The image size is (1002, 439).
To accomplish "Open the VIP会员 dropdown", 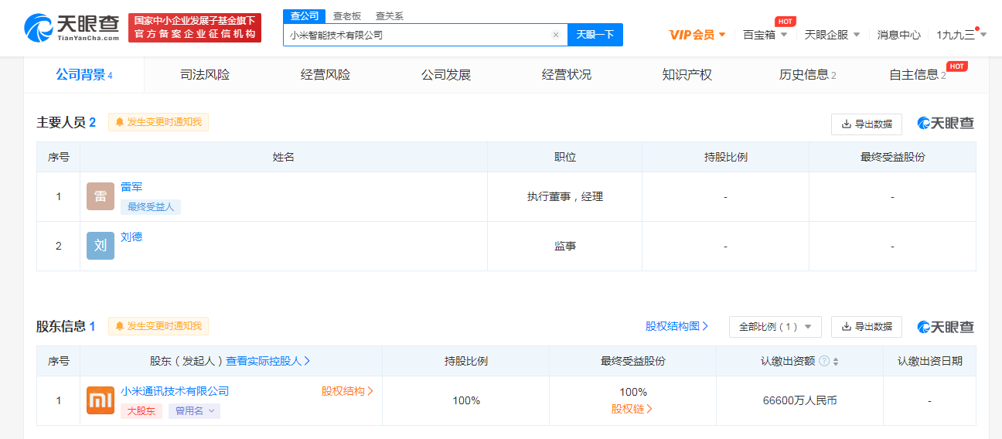I will tap(697, 35).
